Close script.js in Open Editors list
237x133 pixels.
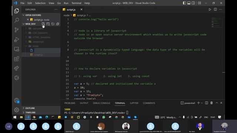click(28, 20)
